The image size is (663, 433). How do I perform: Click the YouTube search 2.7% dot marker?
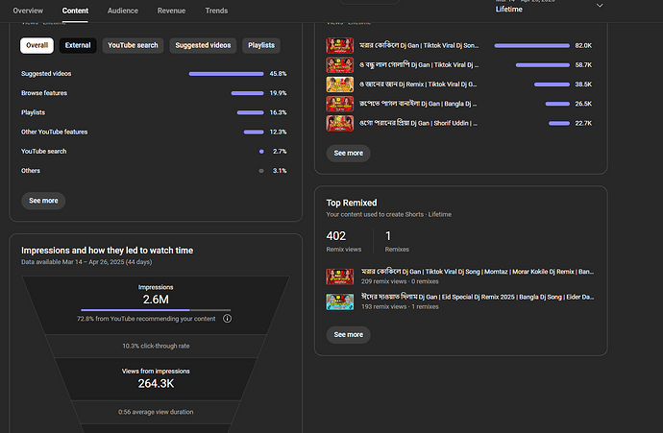coord(261,152)
